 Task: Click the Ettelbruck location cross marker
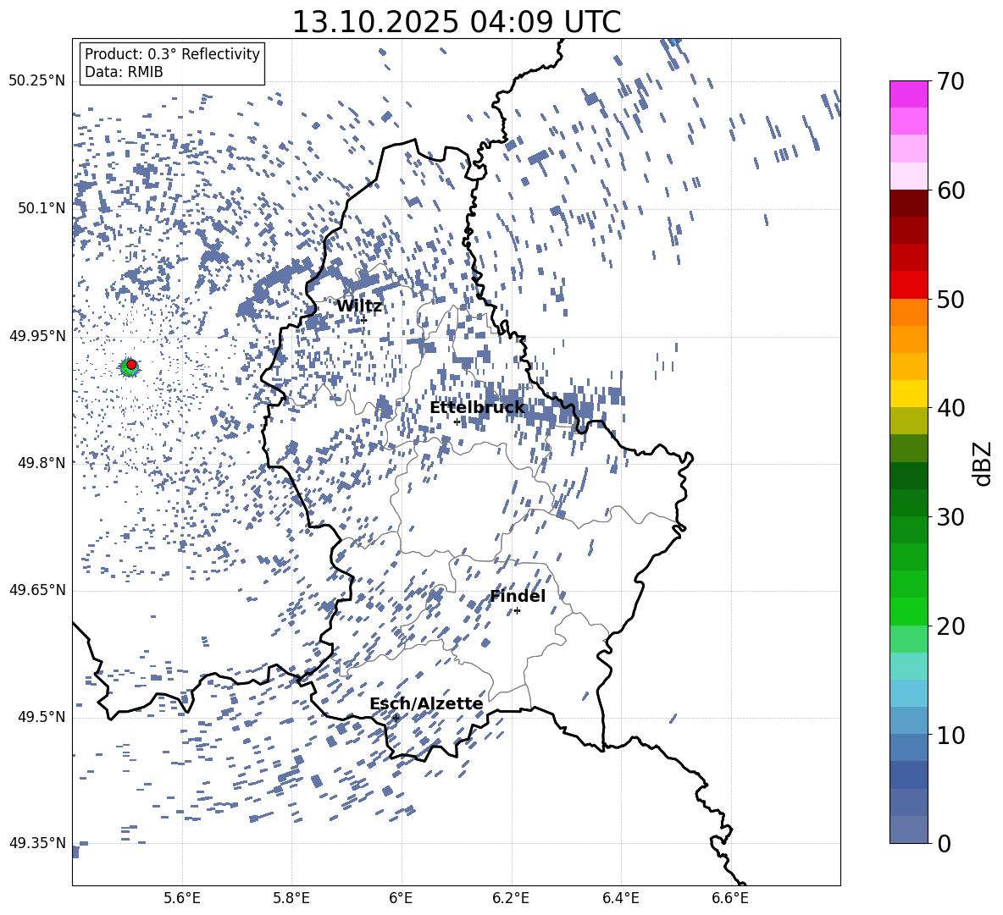click(457, 422)
